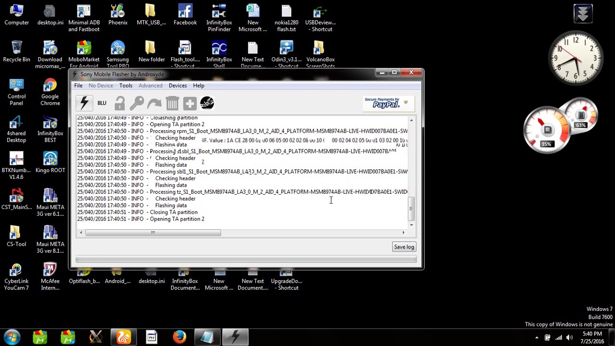Click the 'Opening TA partition 2' last log line
The width and height of the screenshot is (615, 346).
coord(141,219)
